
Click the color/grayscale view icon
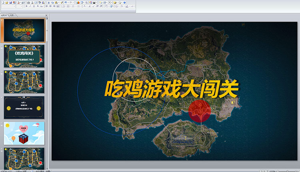(x=94, y=2)
